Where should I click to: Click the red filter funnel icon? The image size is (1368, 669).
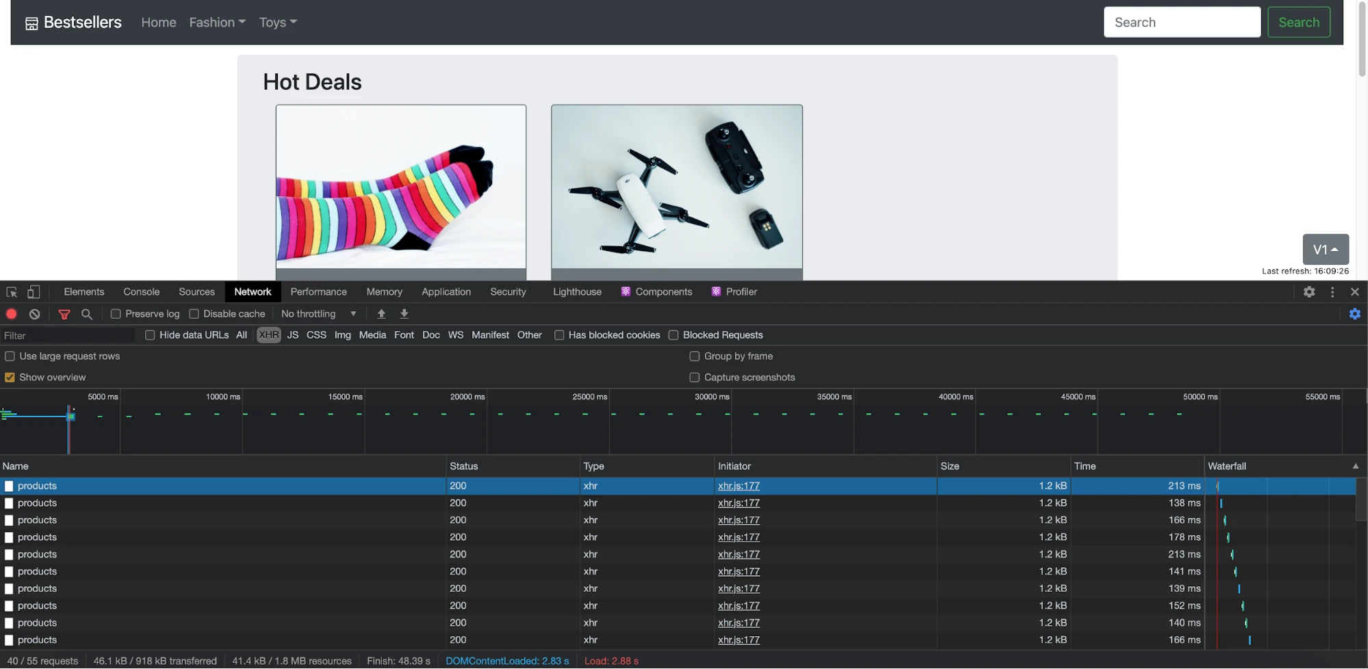tap(64, 314)
